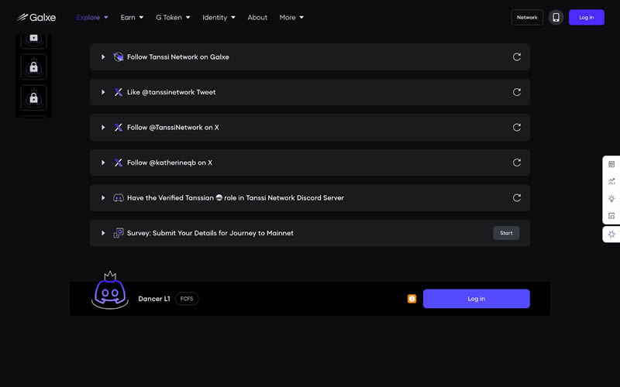Click the text Follow Tanssi Network on Galxe
Screen dimensions: 620x387
pos(178,57)
